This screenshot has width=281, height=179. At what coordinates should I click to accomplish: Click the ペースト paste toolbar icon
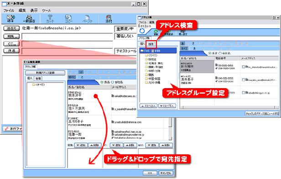(x=88, y=19)
